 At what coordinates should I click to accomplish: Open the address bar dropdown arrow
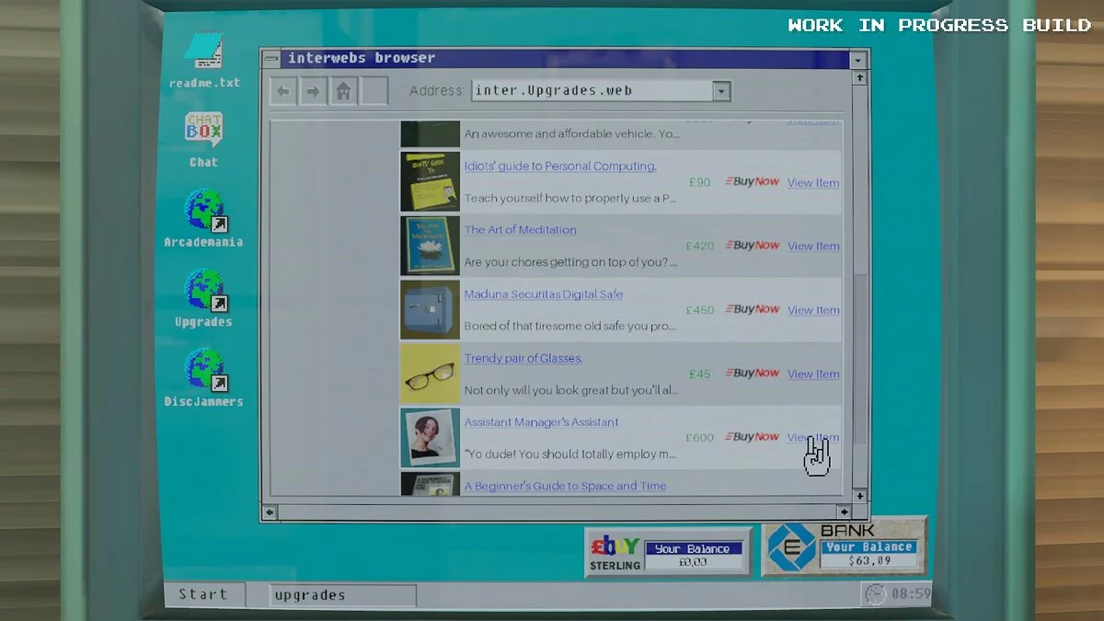(x=722, y=91)
